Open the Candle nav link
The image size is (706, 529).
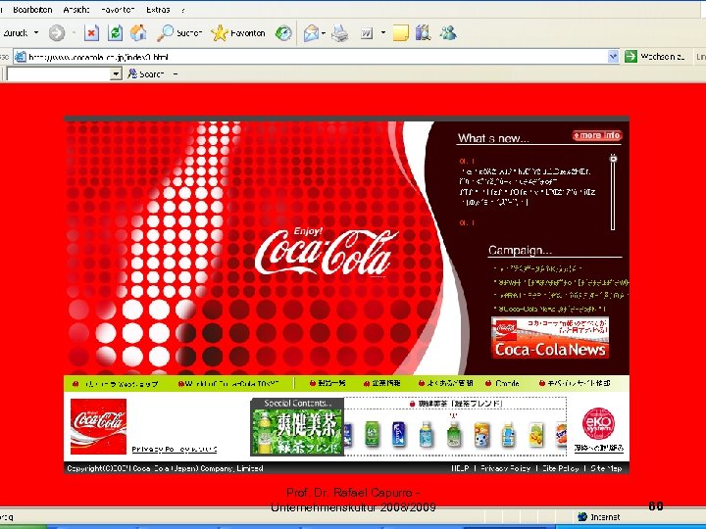tap(502, 384)
